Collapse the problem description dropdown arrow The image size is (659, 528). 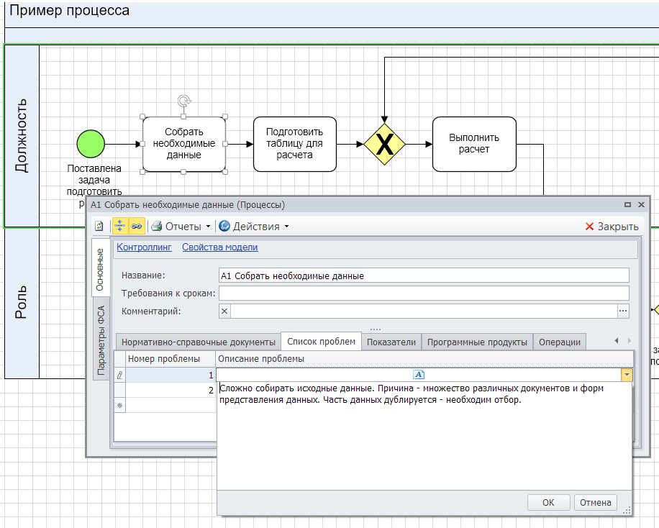627,375
